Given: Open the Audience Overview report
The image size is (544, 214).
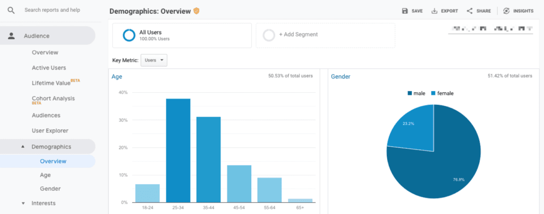Looking at the screenshot, I should pyautogui.click(x=45, y=52).
